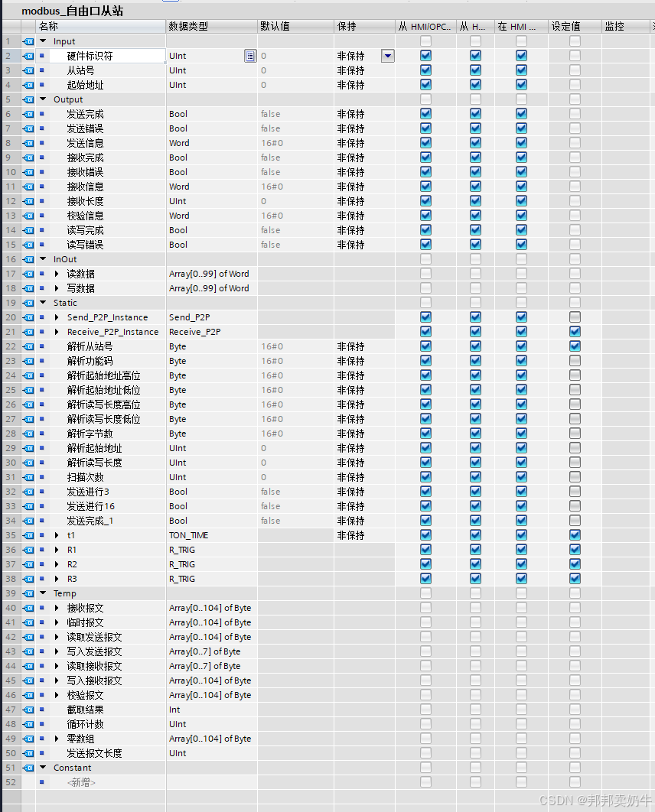Click the tag icon in row 1 Input

(28, 41)
